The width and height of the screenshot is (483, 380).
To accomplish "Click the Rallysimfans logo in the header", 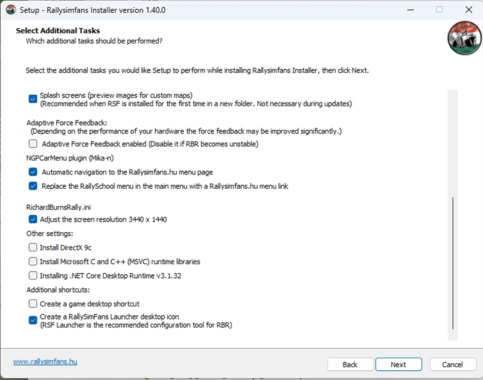I will 464,37.
